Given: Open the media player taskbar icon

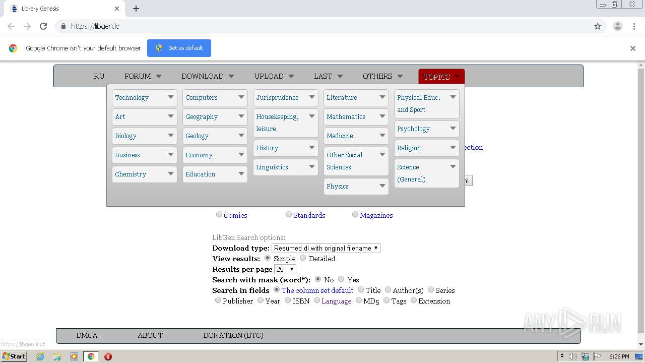Looking at the screenshot, I should click(74, 356).
